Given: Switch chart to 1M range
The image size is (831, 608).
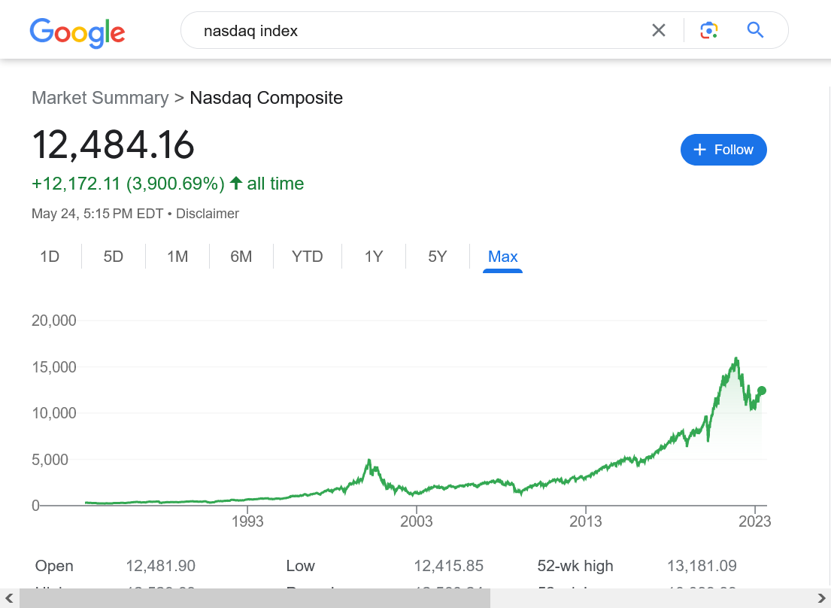Looking at the screenshot, I should click(177, 257).
